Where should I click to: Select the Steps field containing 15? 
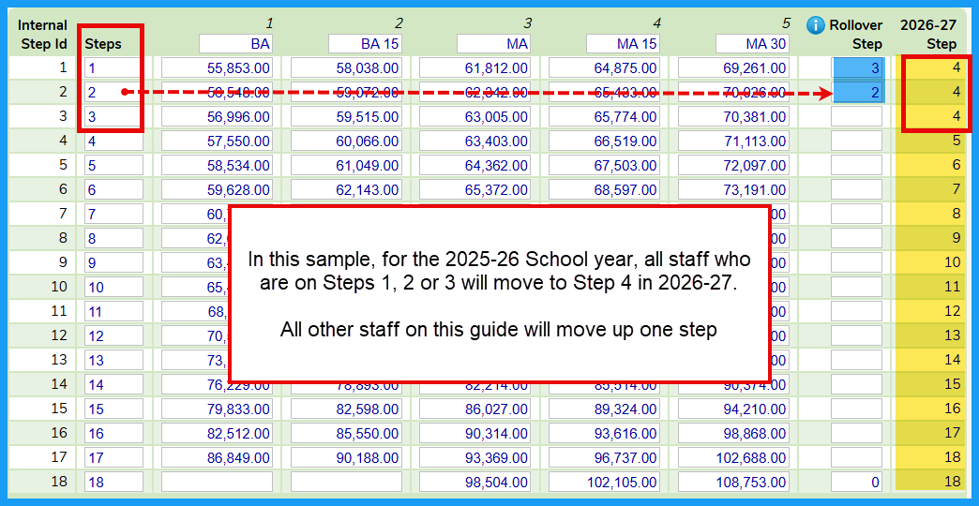click(x=113, y=408)
